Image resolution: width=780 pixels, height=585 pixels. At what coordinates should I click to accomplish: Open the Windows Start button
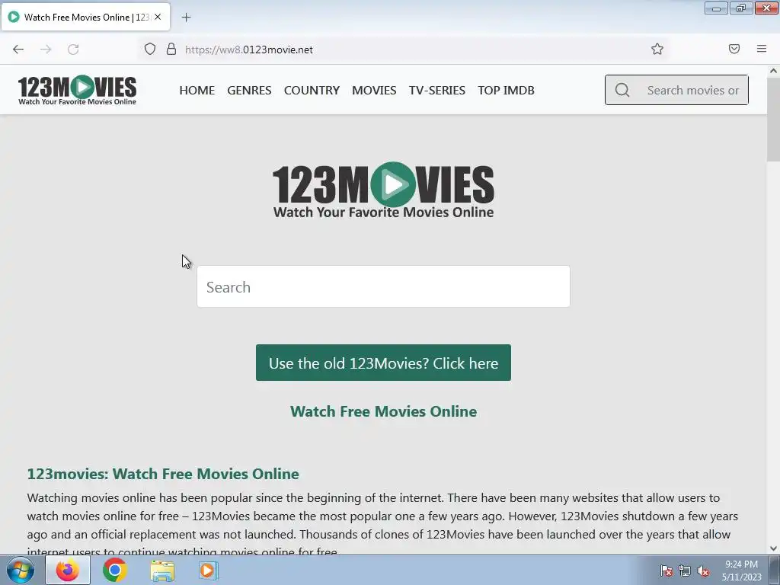coord(21,570)
